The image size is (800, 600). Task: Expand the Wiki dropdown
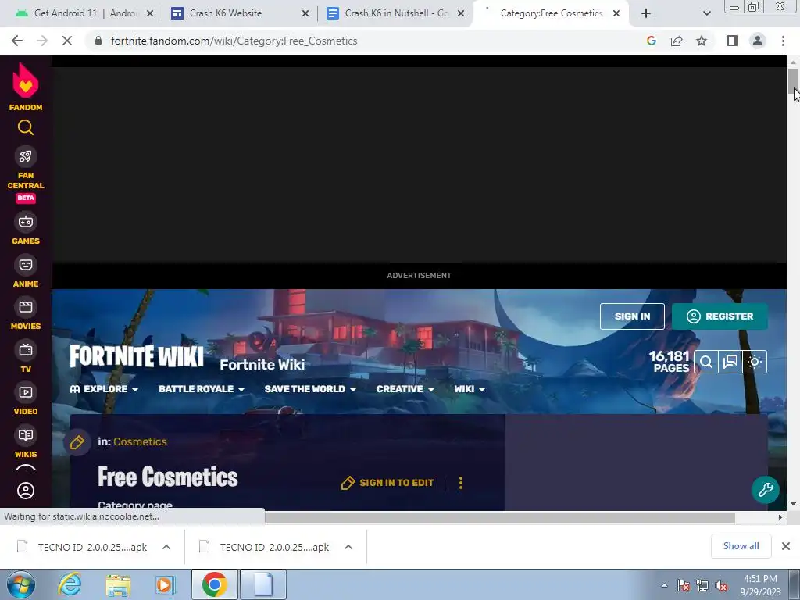(x=470, y=389)
